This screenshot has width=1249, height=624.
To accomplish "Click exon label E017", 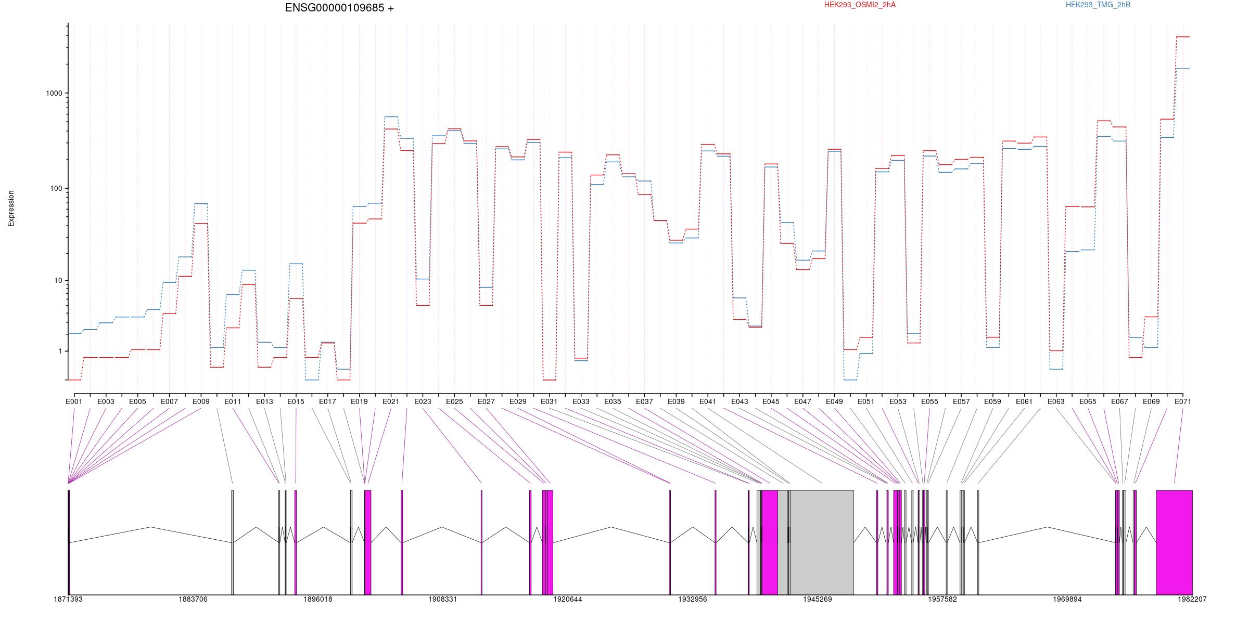I will pyautogui.click(x=327, y=401).
